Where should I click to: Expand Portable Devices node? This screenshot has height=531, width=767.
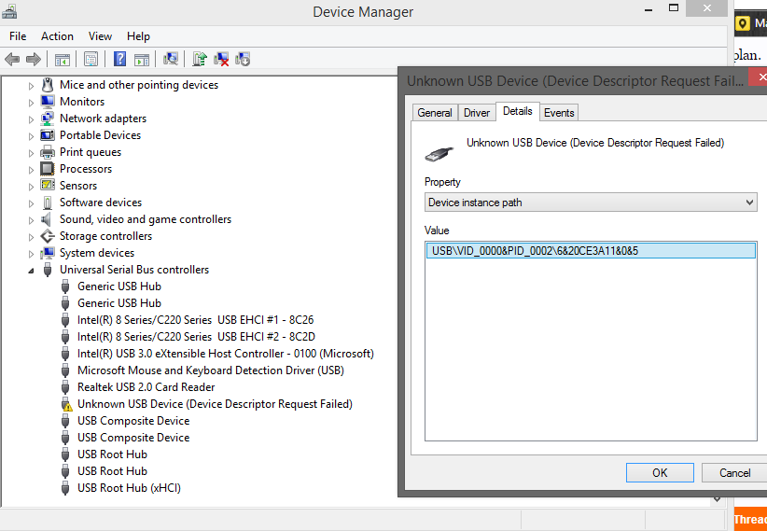click(32, 136)
